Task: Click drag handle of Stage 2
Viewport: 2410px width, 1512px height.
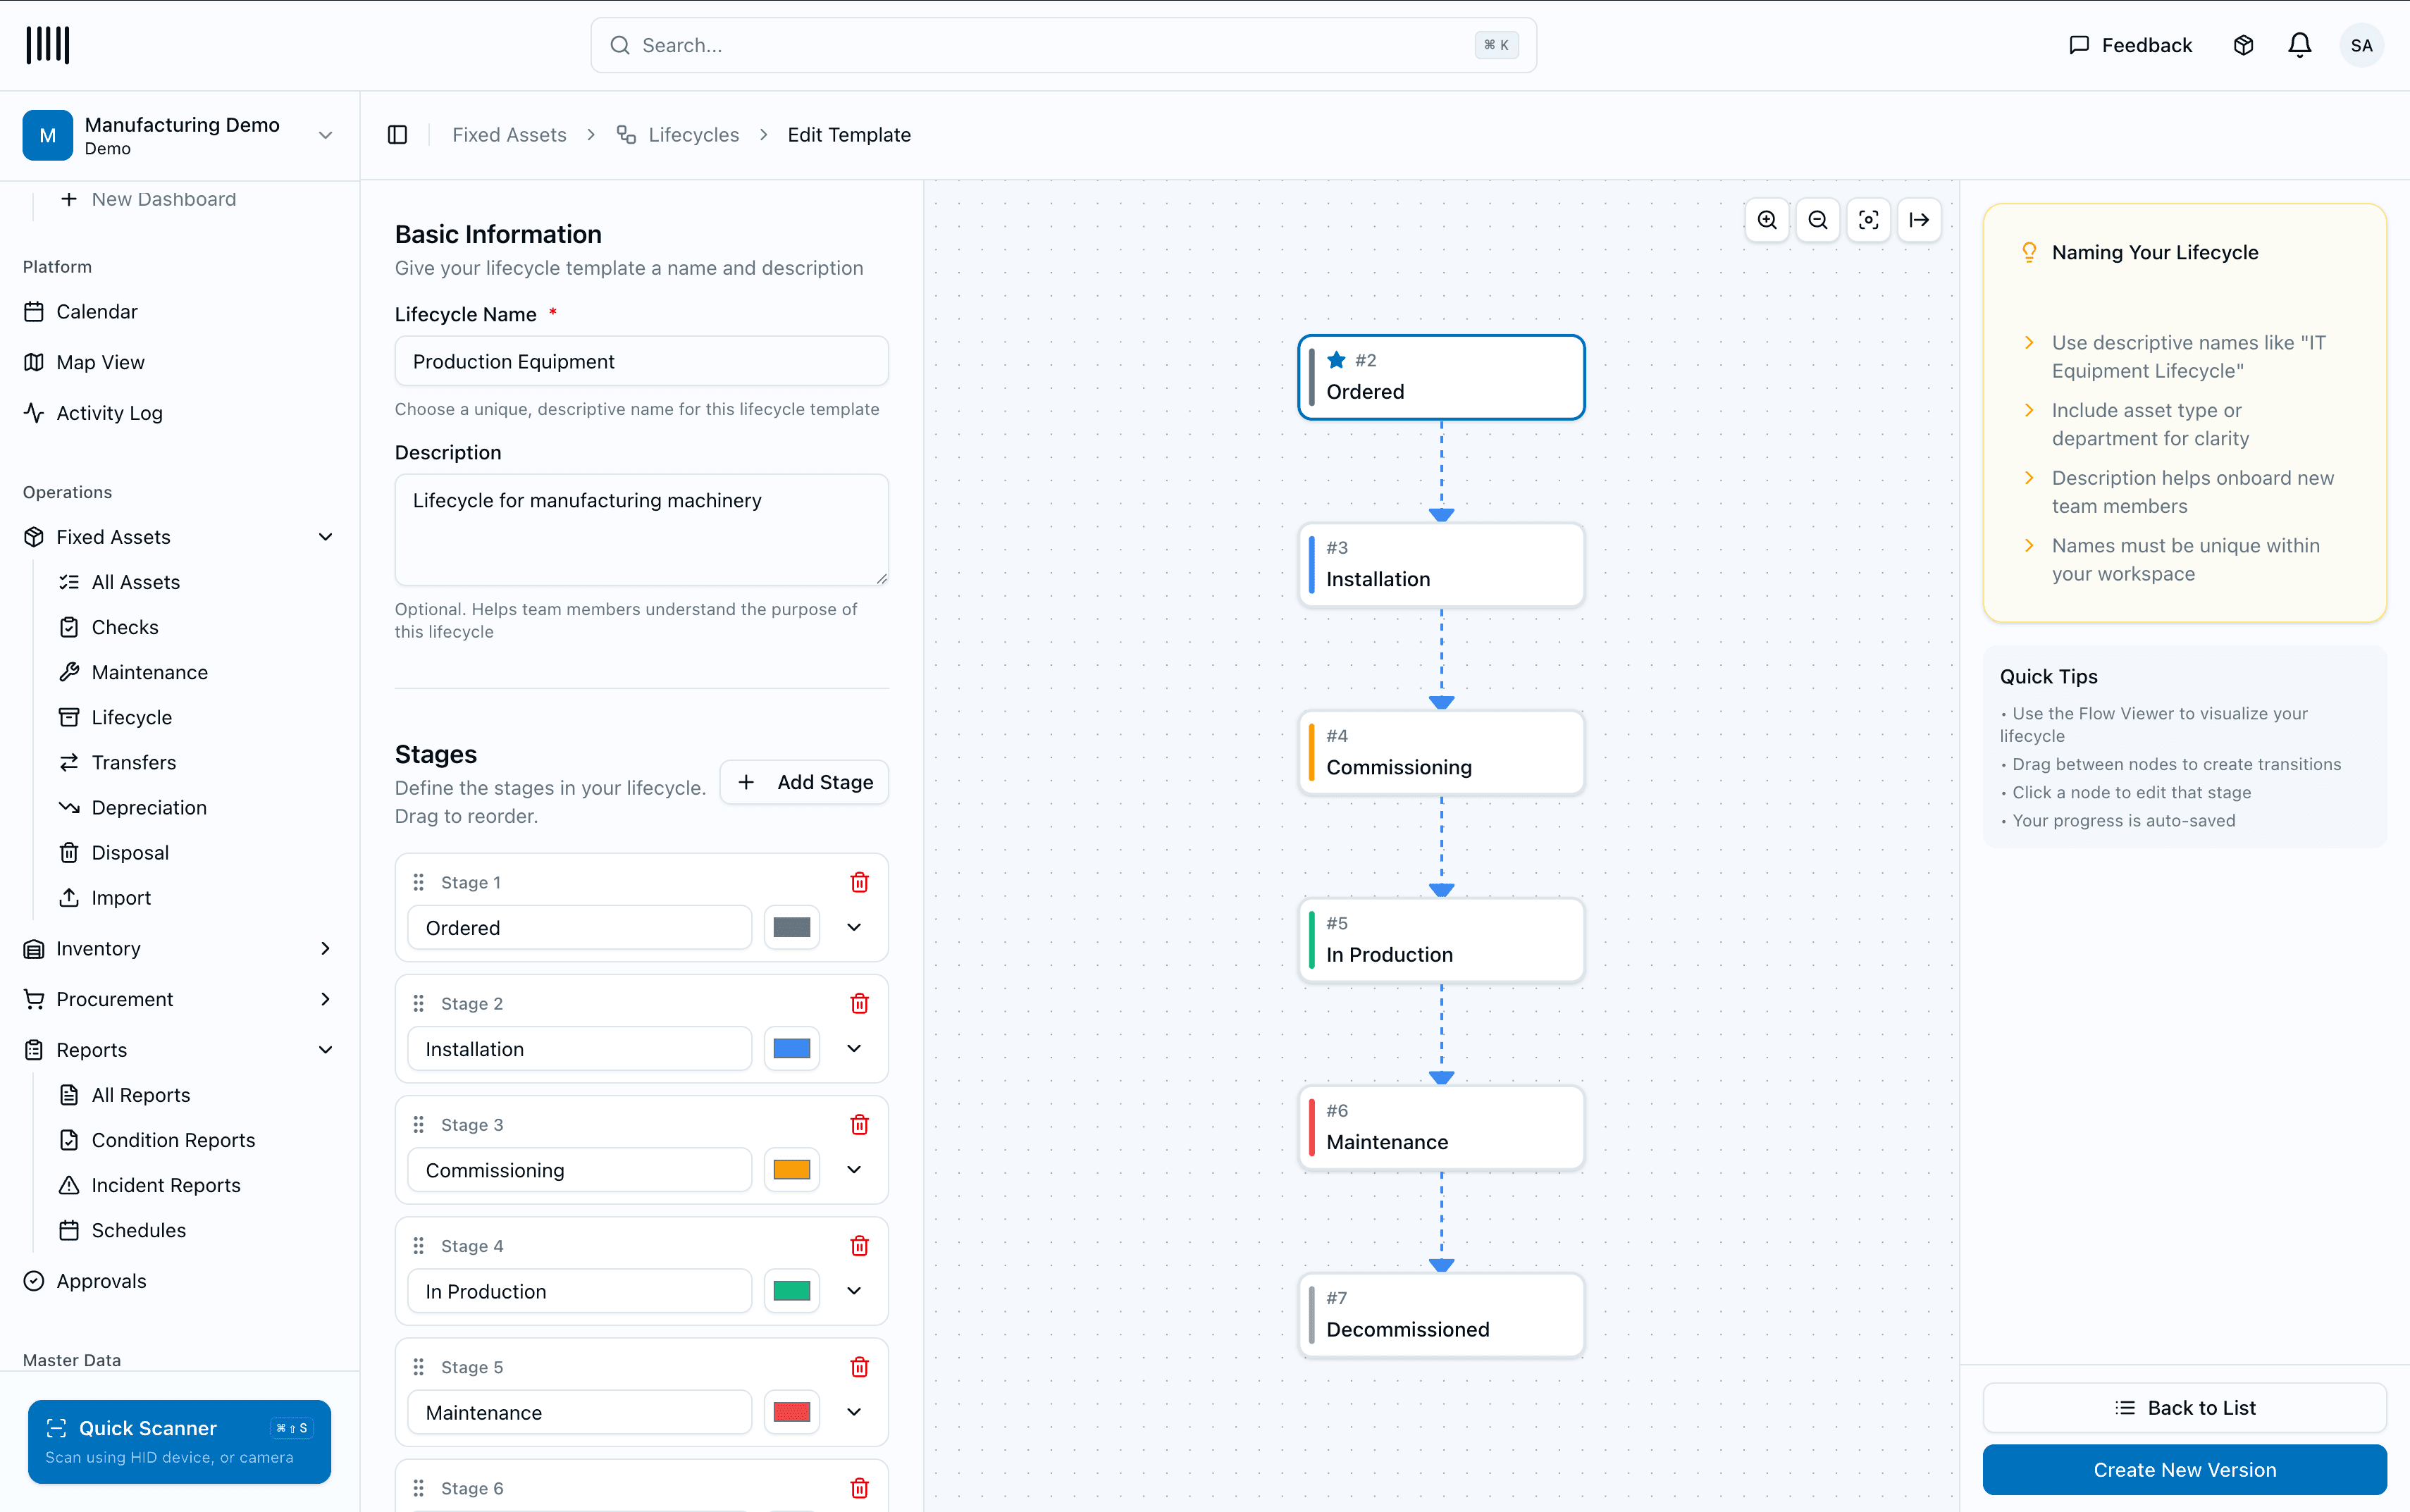Action: coord(419,1003)
